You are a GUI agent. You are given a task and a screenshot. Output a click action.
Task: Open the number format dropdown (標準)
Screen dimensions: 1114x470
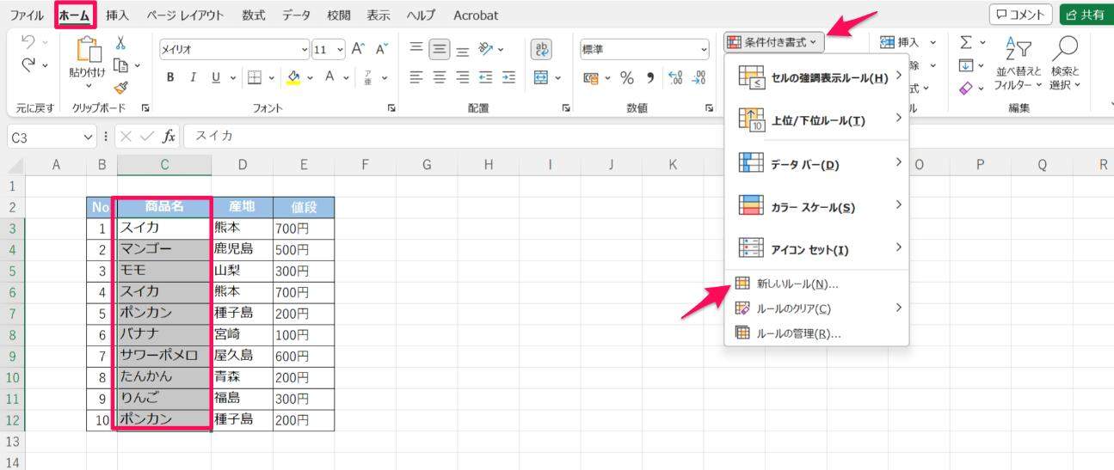[x=705, y=50]
